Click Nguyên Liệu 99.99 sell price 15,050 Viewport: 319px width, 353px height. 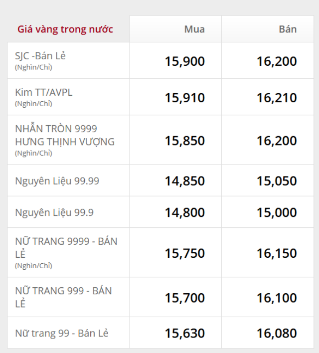click(277, 181)
